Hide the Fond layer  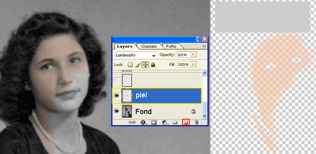point(117,111)
